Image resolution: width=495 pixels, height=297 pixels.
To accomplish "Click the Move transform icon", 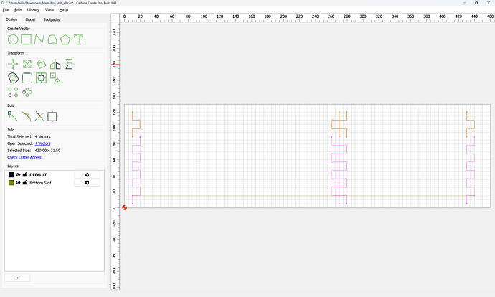I will (13, 64).
